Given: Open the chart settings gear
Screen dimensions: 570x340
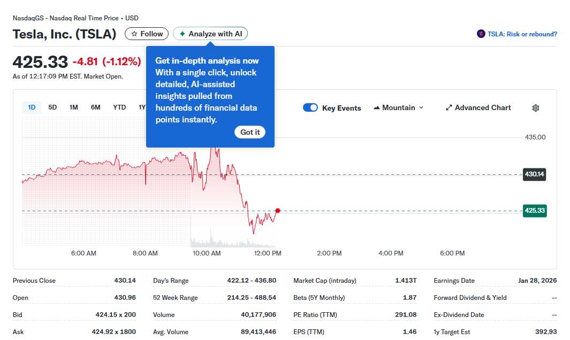Looking at the screenshot, I should 535,107.
